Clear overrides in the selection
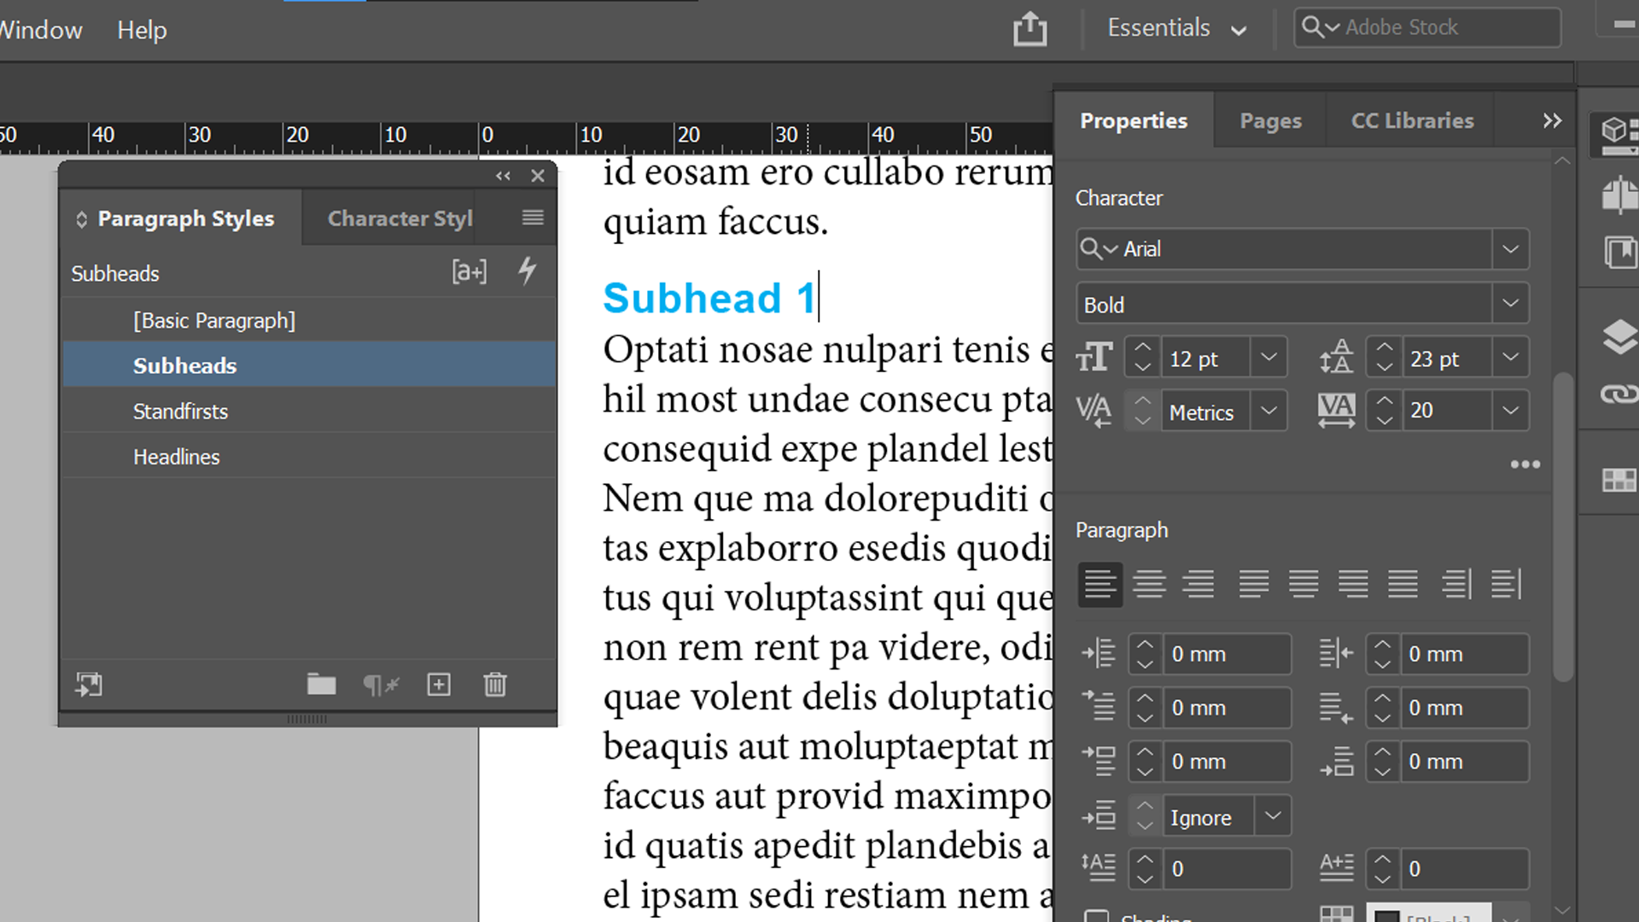The height and width of the screenshot is (922, 1639). (381, 685)
